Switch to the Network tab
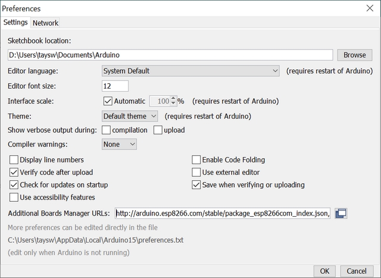The width and height of the screenshot is (381, 278). pos(45,23)
